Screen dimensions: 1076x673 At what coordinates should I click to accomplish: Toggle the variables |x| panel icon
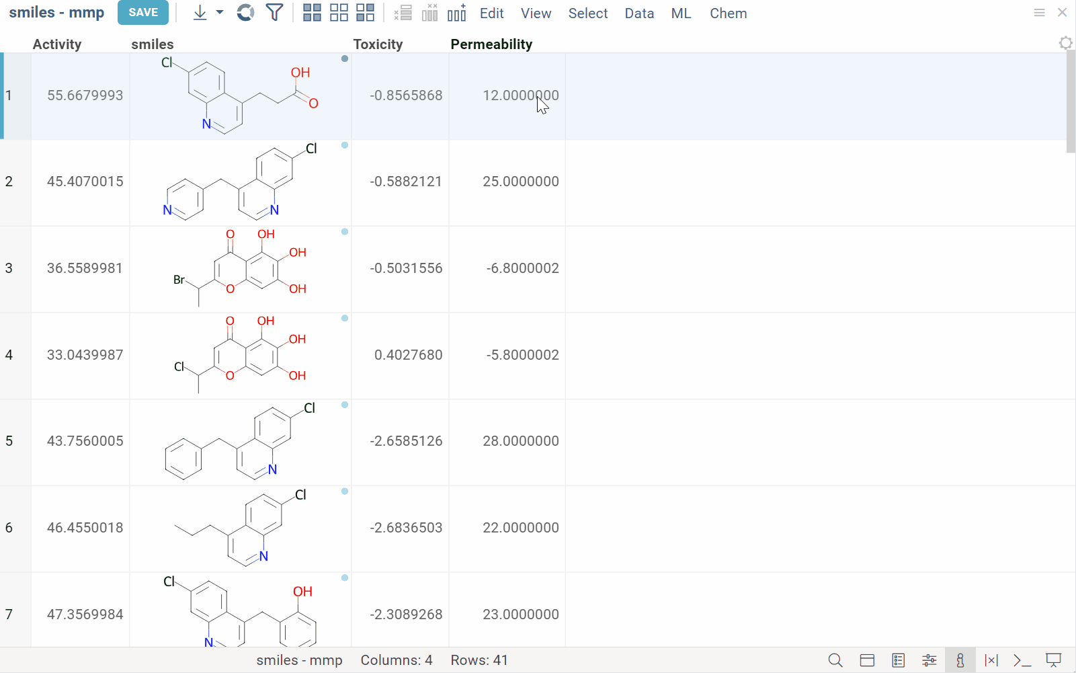coord(991,660)
